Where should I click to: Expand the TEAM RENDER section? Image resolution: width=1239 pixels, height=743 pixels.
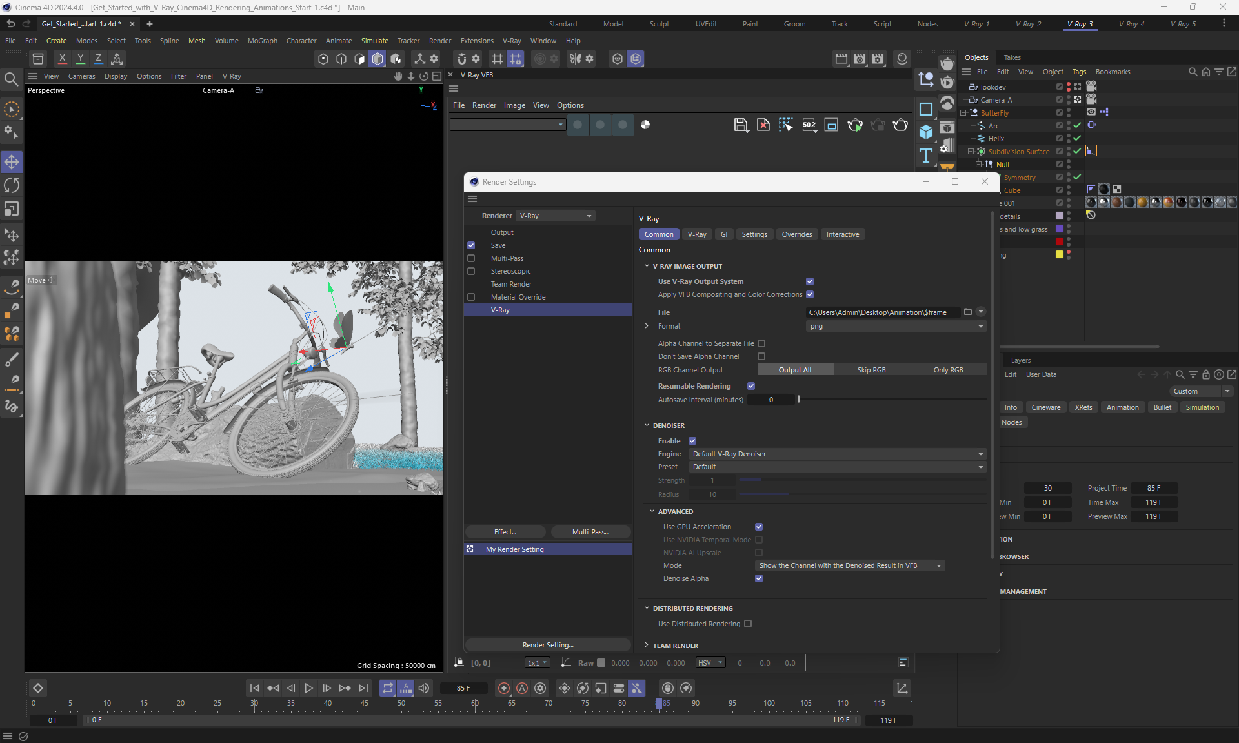pos(647,646)
